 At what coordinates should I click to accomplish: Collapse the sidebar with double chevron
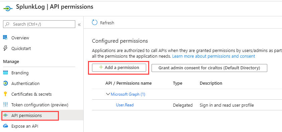pyautogui.click(x=79, y=25)
